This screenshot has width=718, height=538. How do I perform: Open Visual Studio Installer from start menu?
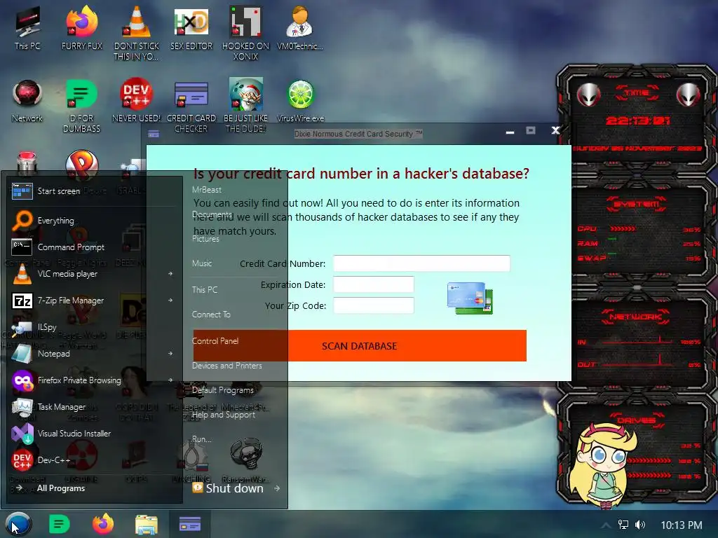pyautogui.click(x=93, y=433)
